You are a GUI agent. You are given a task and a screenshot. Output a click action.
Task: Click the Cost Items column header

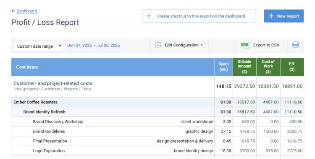pos(113,67)
